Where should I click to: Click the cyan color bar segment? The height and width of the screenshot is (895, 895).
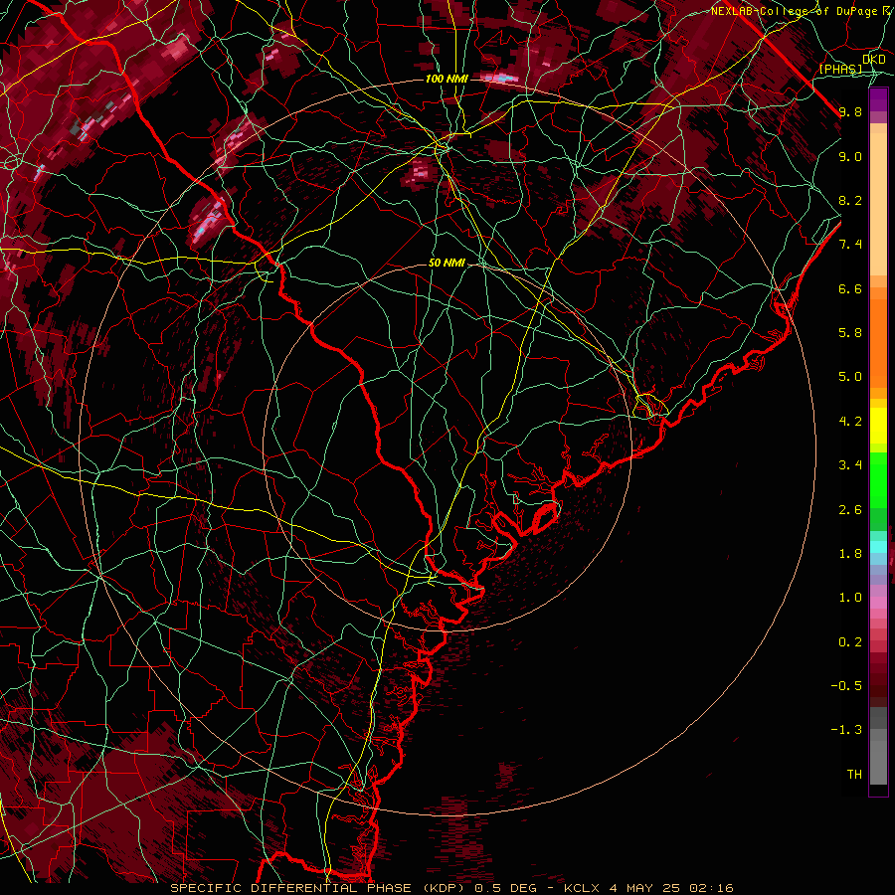(878, 547)
